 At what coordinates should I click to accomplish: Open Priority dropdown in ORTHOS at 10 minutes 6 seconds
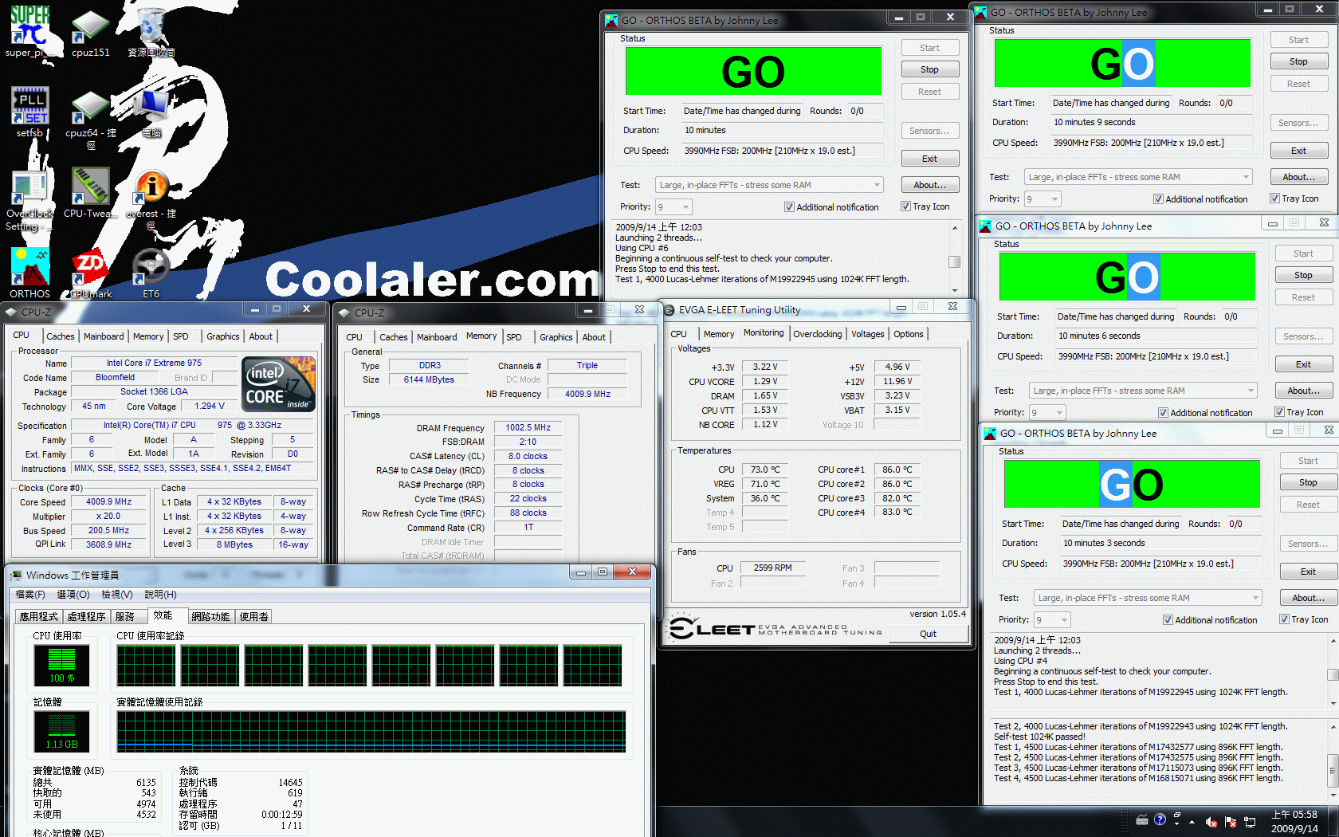[1047, 413]
